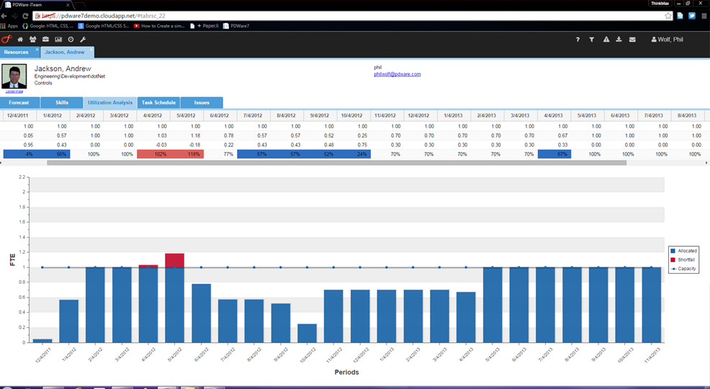Click the 118% red utilization cell
The width and height of the screenshot is (710, 389).
pyautogui.click(x=187, y=154)
